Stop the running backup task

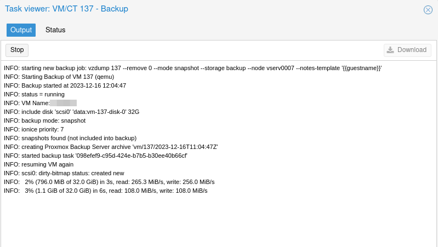point(17,50)
